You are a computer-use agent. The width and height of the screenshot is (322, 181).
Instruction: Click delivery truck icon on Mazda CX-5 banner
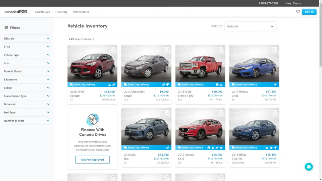tap(179, 147)
